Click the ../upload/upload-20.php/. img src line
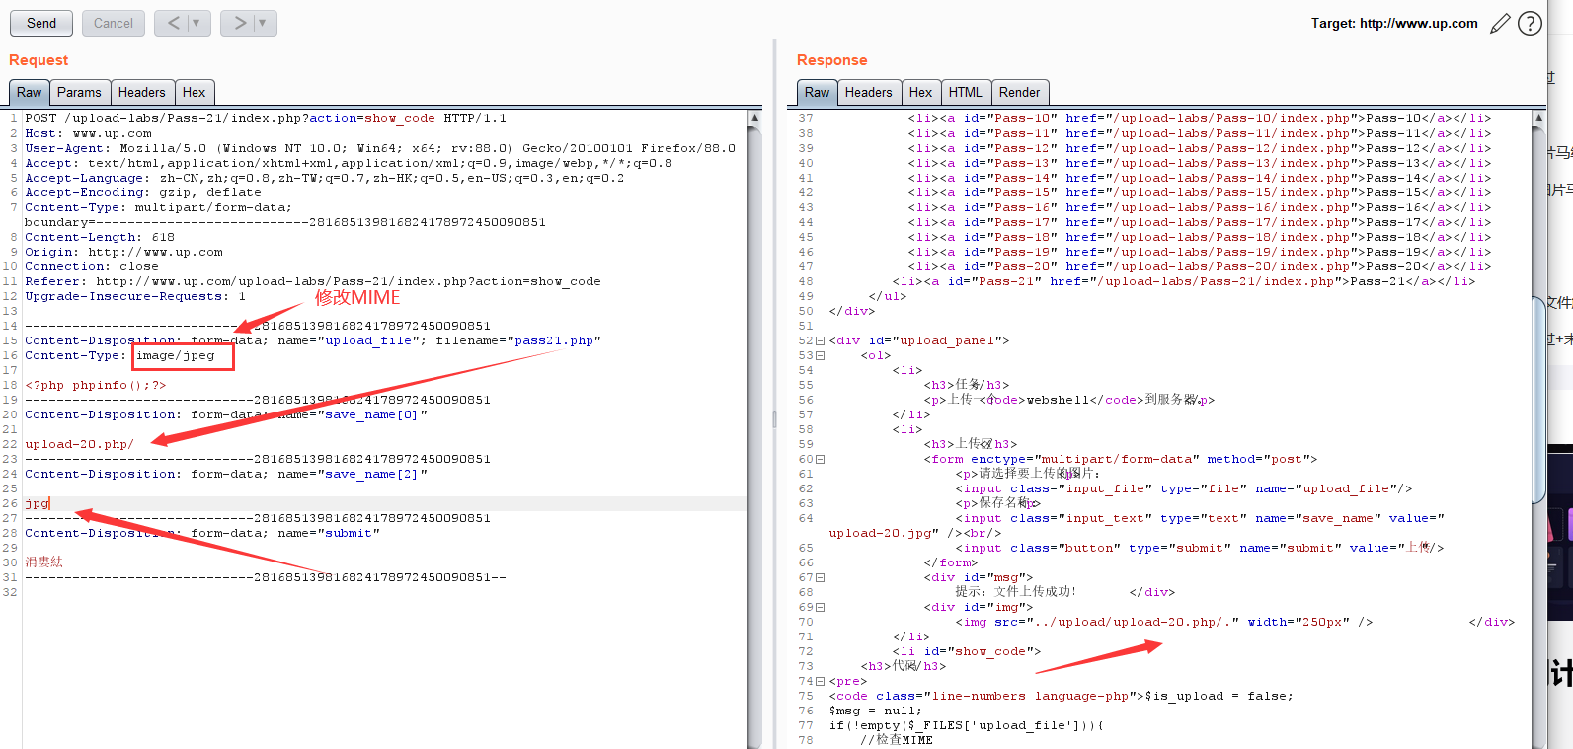This screenshot has height=749, width=1573. (1164, 622)
